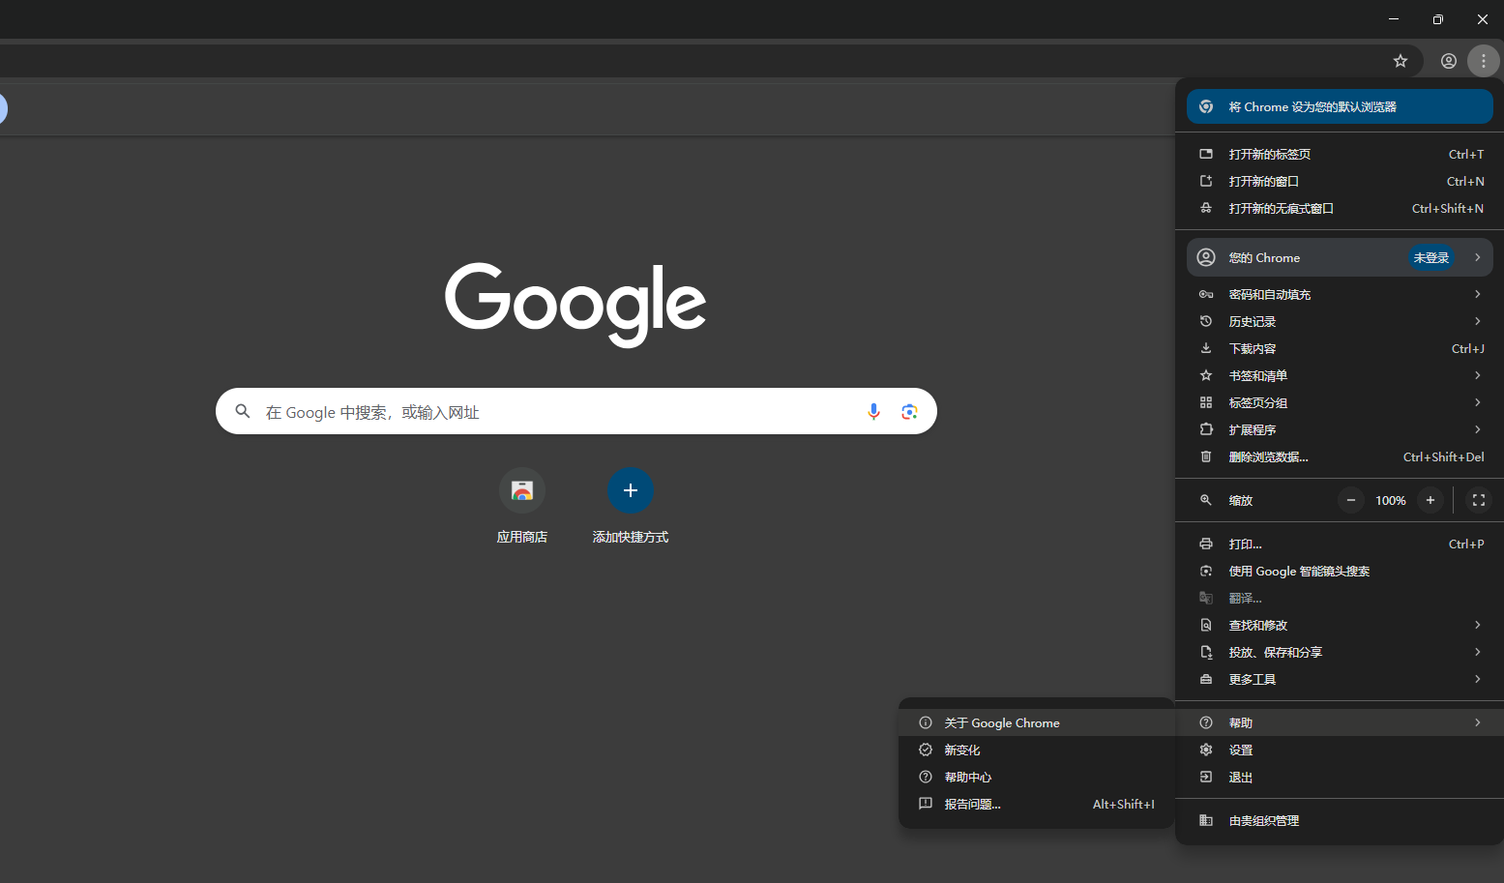
Task: Open the profile avatar icon in toolbar
Action: click(x=1448, y=61)
